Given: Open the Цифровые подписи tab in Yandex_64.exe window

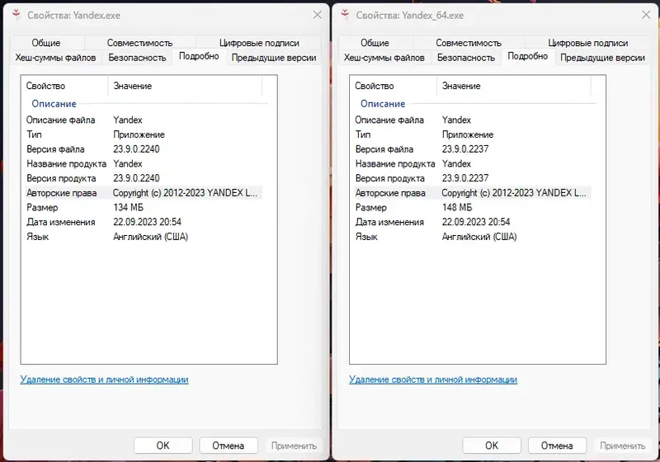Looking at the screenshot, I should click(x=587, y=43).
